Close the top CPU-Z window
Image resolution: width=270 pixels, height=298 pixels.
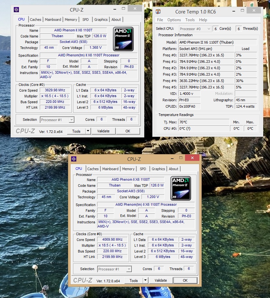pos(135,8)
